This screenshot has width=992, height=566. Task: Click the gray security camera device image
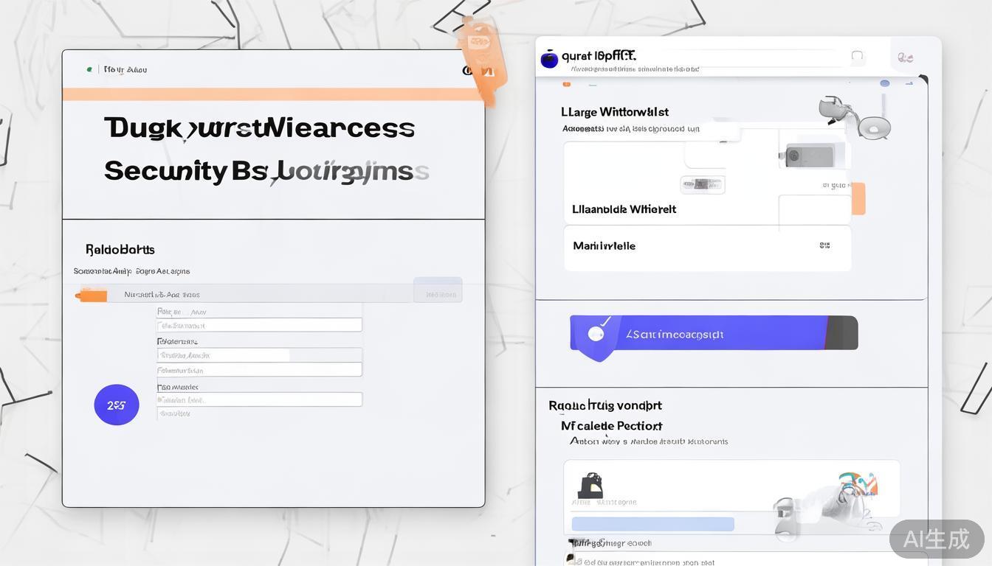coord(808,156)
